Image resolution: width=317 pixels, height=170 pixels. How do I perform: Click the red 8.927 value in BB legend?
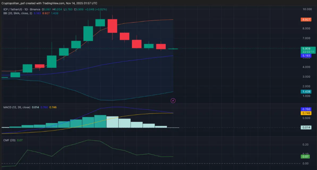46,13
